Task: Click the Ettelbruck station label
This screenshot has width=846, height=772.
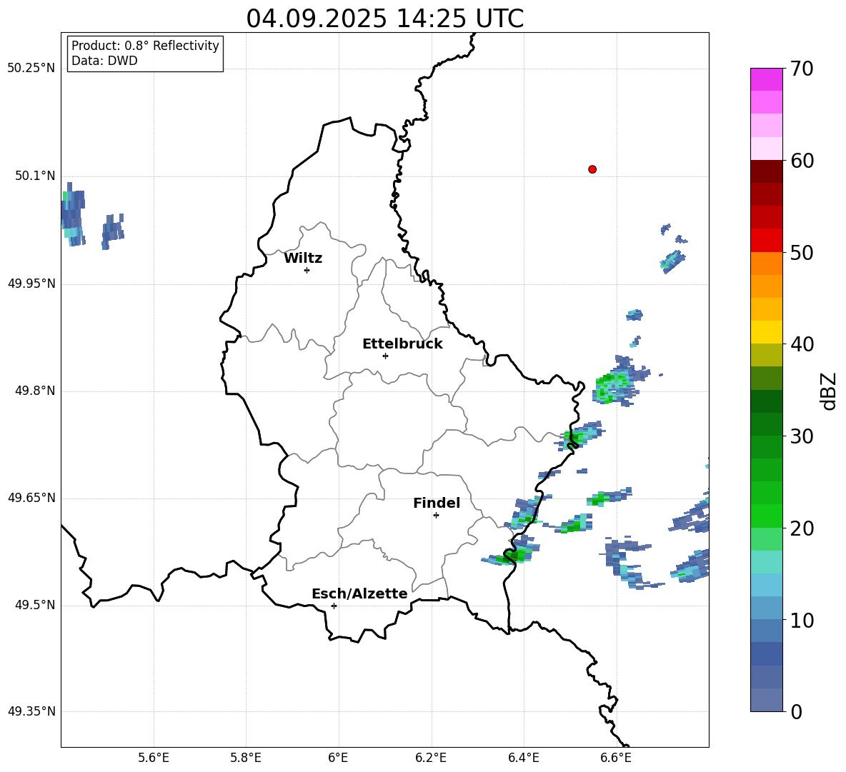Action: [x=402, y=344]
